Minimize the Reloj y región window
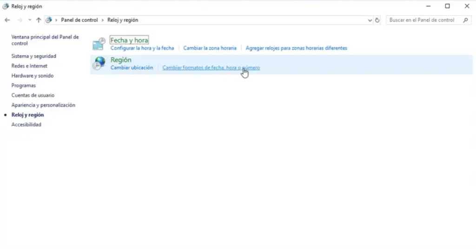The width and height of the screenshot is (476, 249). pos(428,6)
